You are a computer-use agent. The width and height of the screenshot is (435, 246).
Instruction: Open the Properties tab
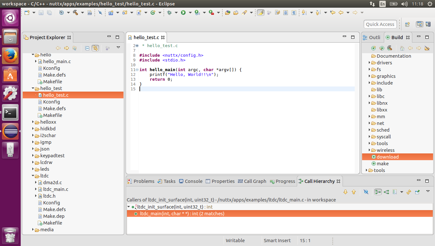[x=220, y=181]
